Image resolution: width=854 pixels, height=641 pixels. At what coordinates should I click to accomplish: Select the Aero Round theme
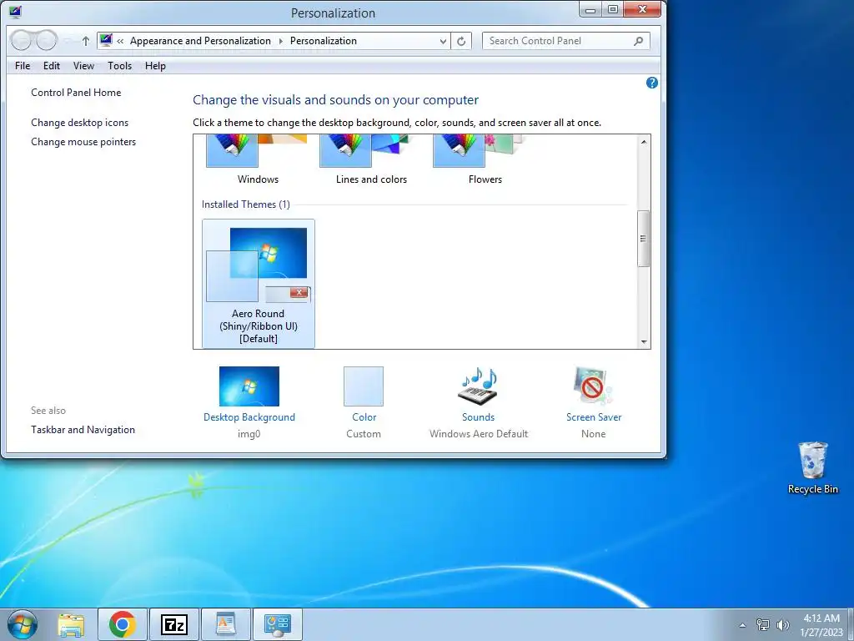click(259, 284)
